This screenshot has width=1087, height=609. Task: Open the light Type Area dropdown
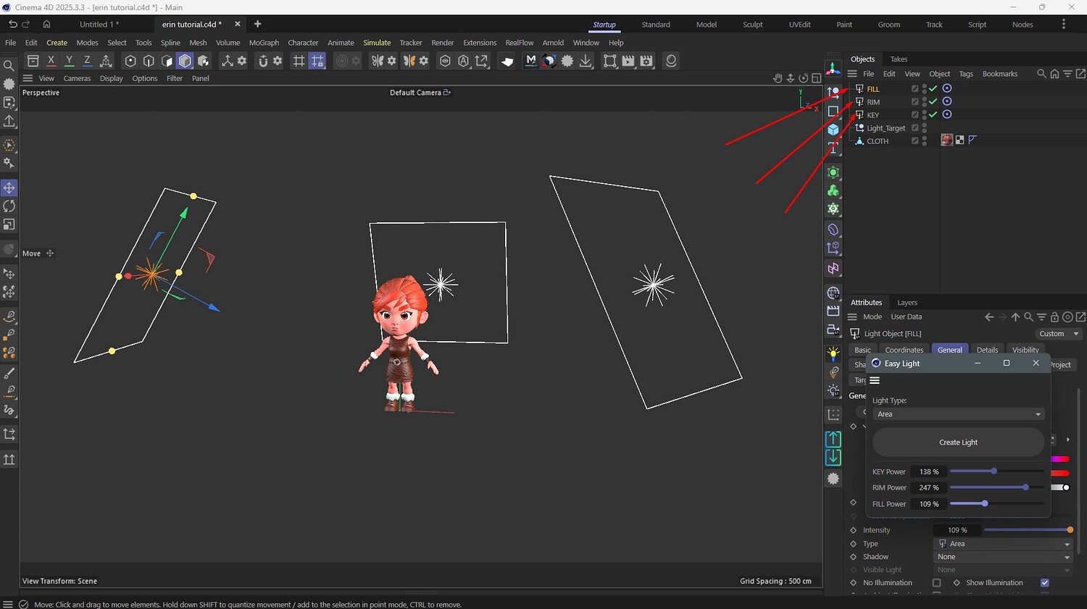(1003, 544)
